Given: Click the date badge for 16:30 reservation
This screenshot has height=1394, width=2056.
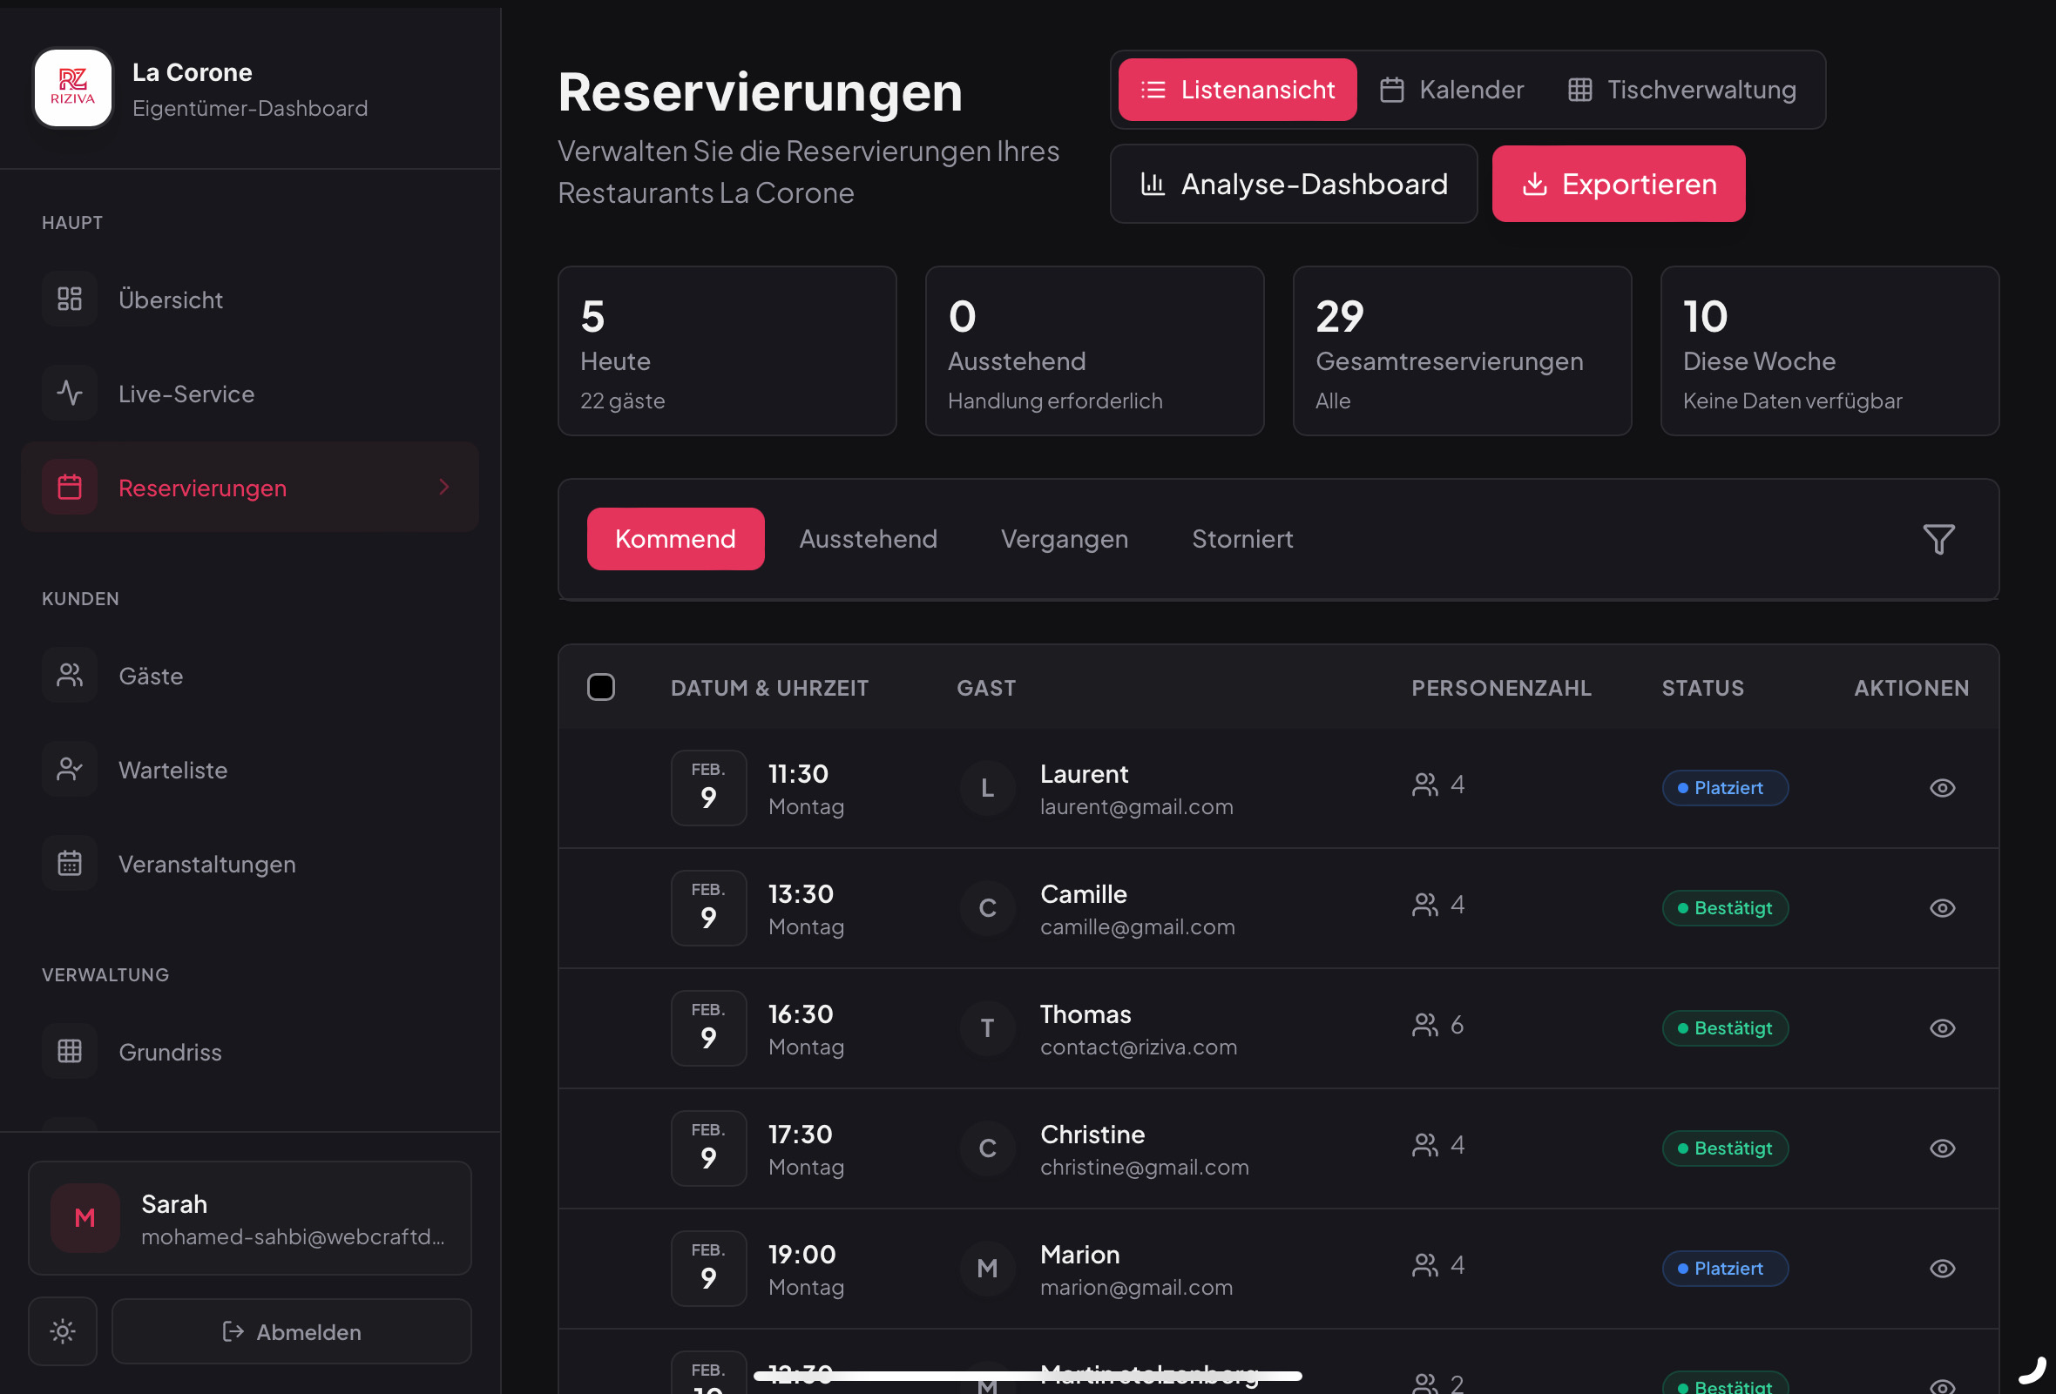Looking at the screenshot, I should coord(708,1028).
